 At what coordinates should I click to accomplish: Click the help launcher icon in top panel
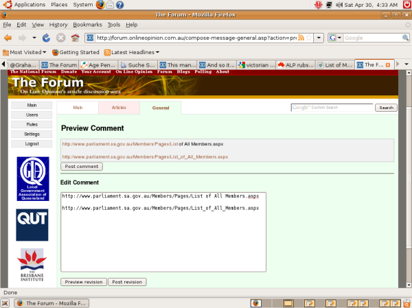pyautogui.click(x=119, y=5)
